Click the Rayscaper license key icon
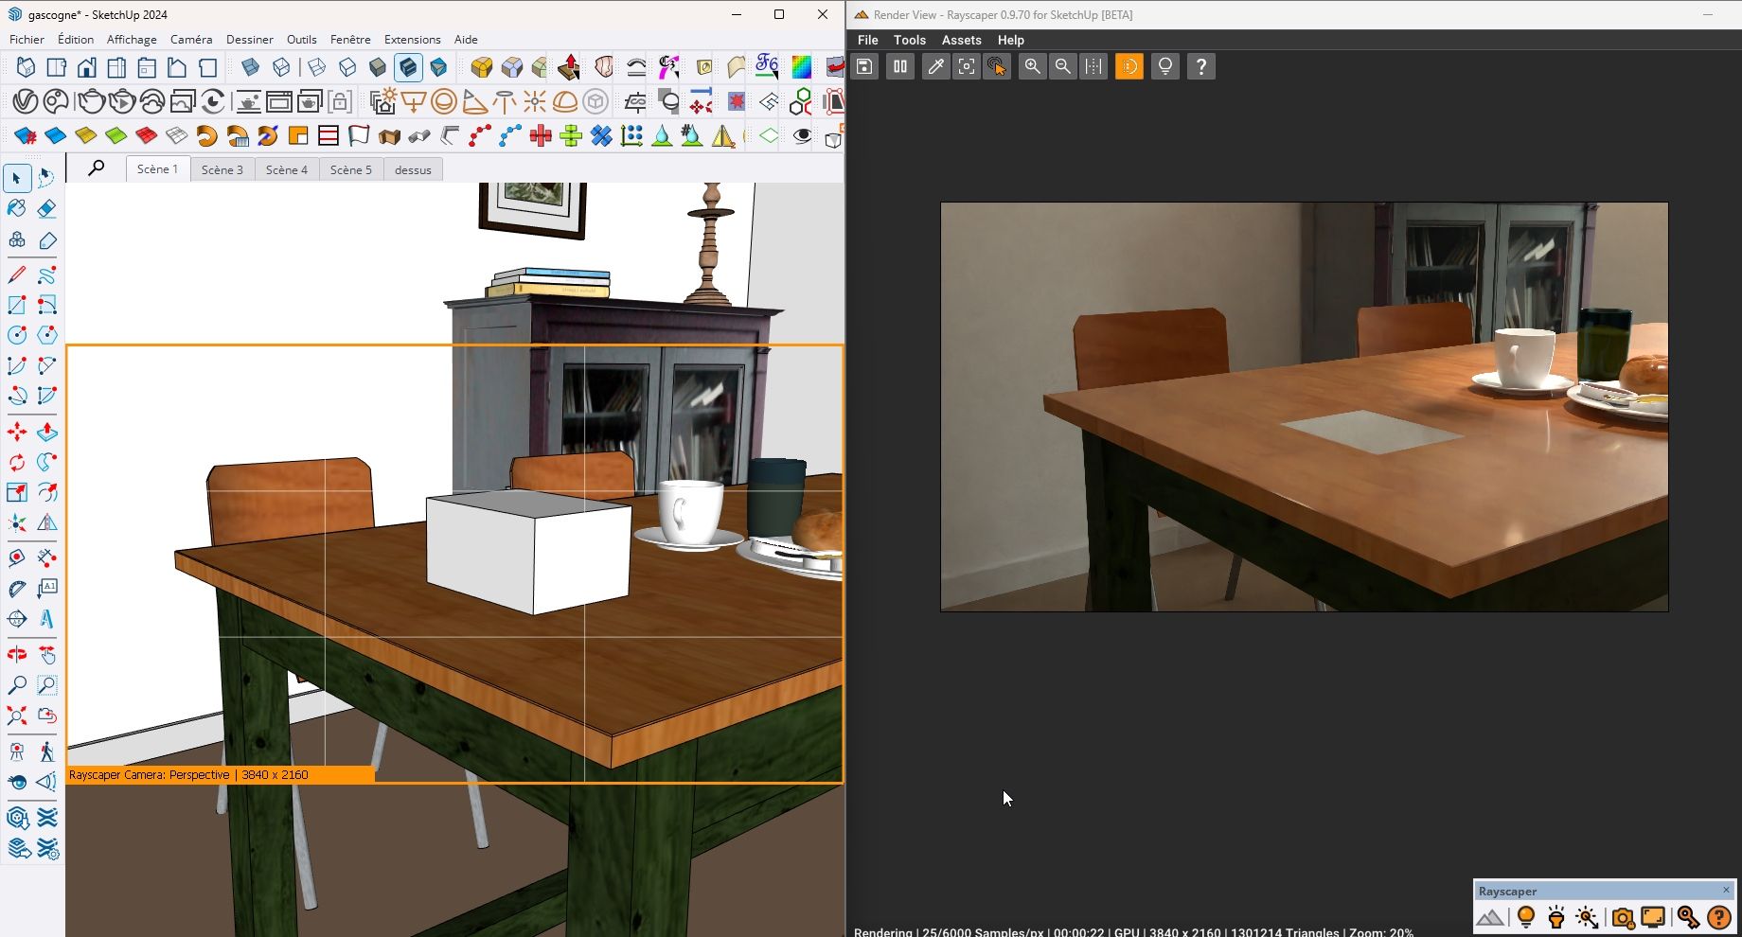This screenshot has width=1742, height=937. [x=1687, y=916]
